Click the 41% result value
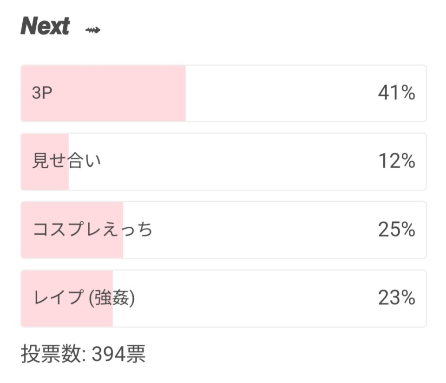 click(396, 93)
